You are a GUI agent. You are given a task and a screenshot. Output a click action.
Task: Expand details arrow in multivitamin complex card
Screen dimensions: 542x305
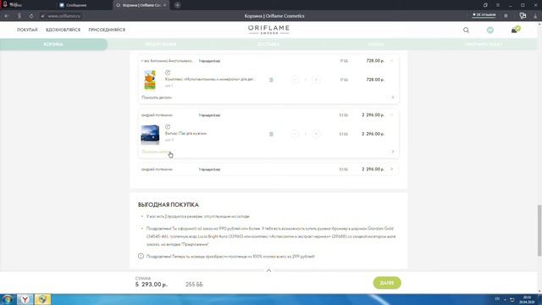(393, 97)
